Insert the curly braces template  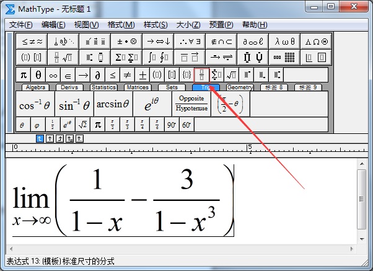tap(186, 75)
